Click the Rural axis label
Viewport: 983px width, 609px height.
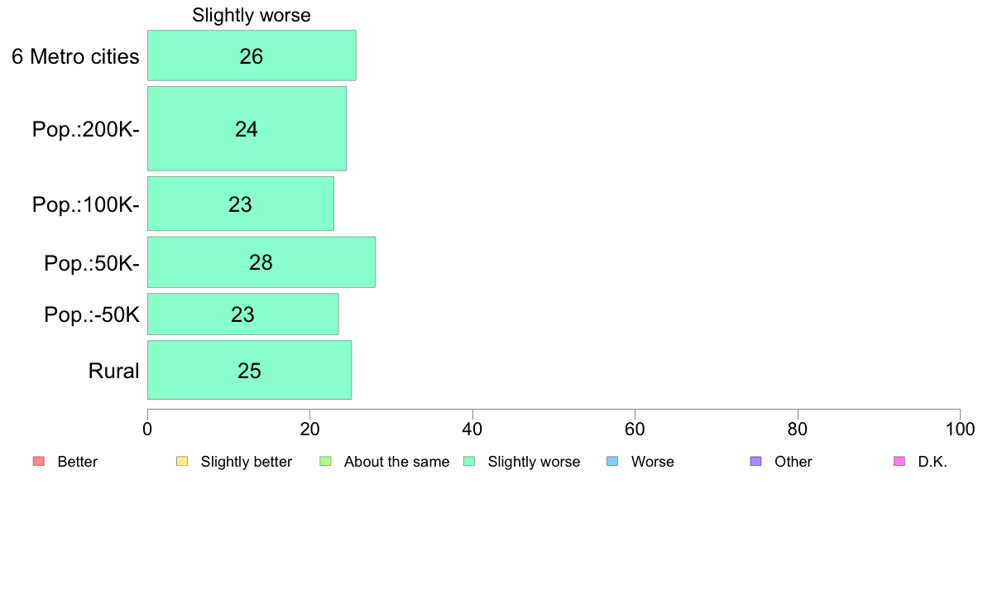coord(113,371)
